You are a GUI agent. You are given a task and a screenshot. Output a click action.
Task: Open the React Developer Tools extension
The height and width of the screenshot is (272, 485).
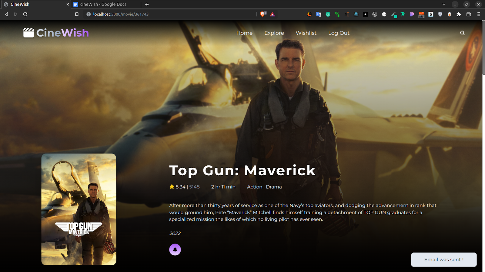tap(356, 14)
